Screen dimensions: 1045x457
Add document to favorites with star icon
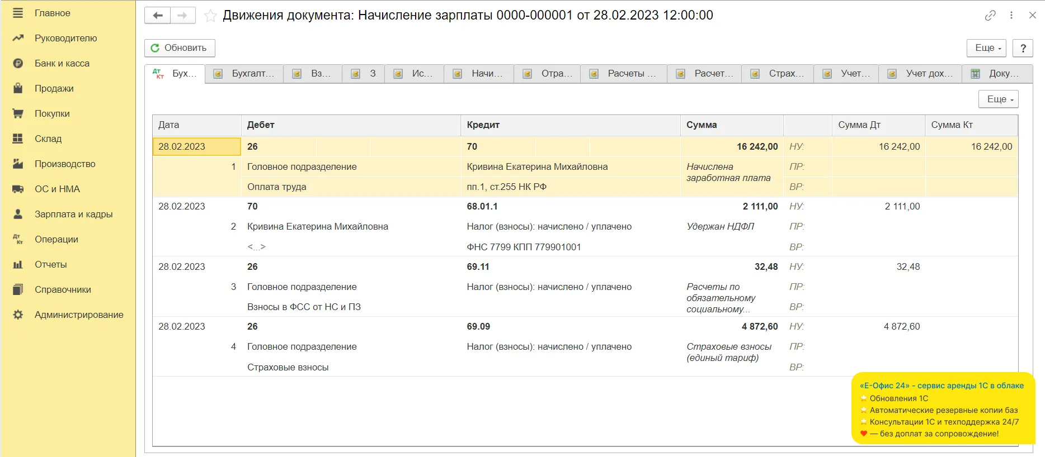coord(210,16)
